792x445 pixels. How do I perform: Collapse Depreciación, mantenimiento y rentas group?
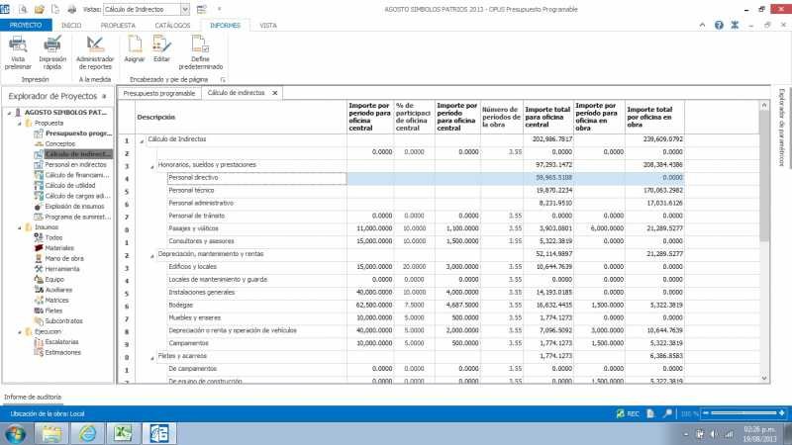coord(151,254)
